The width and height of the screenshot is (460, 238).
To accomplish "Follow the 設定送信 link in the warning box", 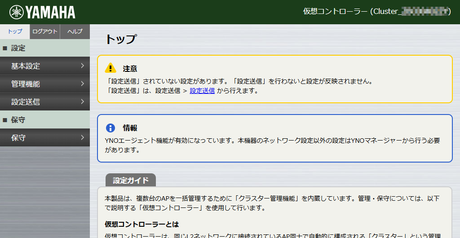I will [x=202, y=91].
